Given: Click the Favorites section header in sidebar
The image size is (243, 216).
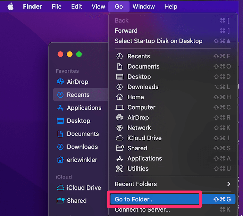Looking at the screenshot, I should tap(67, 71).
